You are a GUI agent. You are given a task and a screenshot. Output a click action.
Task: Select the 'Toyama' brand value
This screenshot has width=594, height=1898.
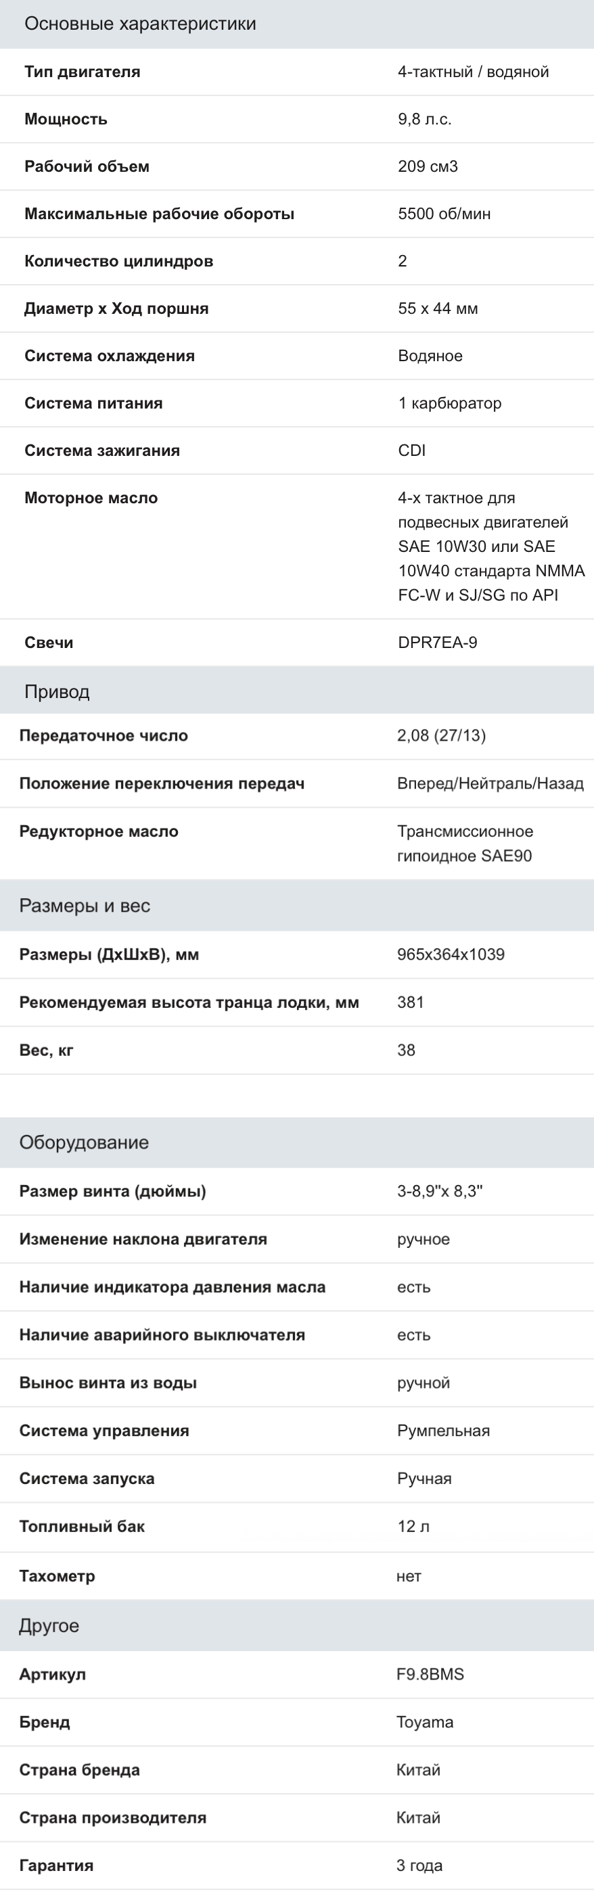coord(424,1722)
